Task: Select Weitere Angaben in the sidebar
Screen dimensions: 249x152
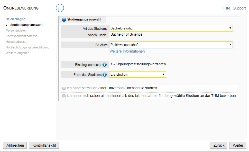Action: 17,53
